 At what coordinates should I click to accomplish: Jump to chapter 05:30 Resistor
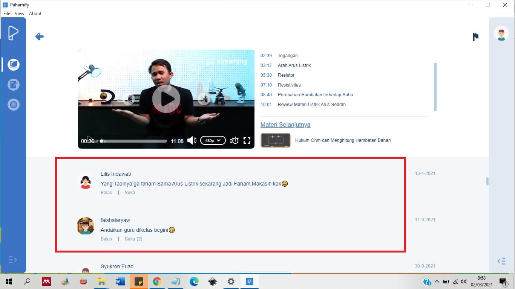point(277,75)
